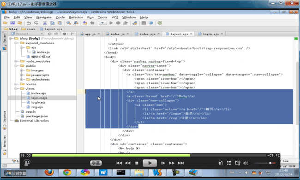
Task: Open the Navigate menu
Action: [x=44, y=17]
